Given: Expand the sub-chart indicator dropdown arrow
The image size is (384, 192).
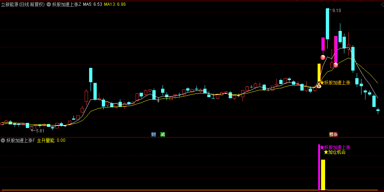Looking at the screenshot, I should [3, 140].
